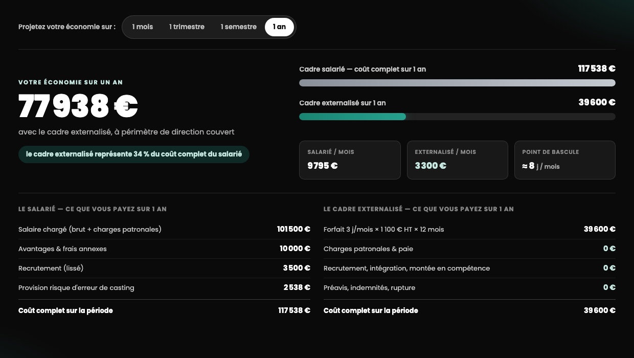Select the "1 mois" projection period
634x358 pixels.
pos(143,27)
